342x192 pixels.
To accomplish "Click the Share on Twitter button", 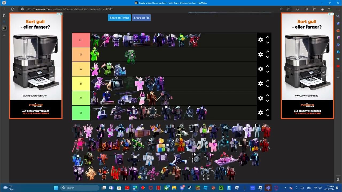I will click(119, 18).
